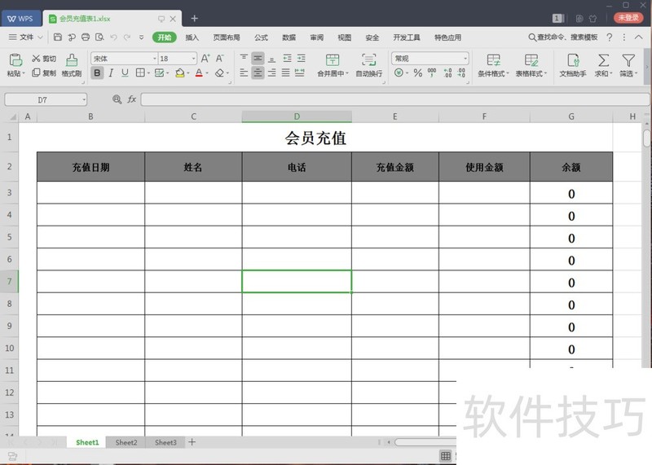
Task: Click the 未登录 login button
Action: [x=628, y=17]
